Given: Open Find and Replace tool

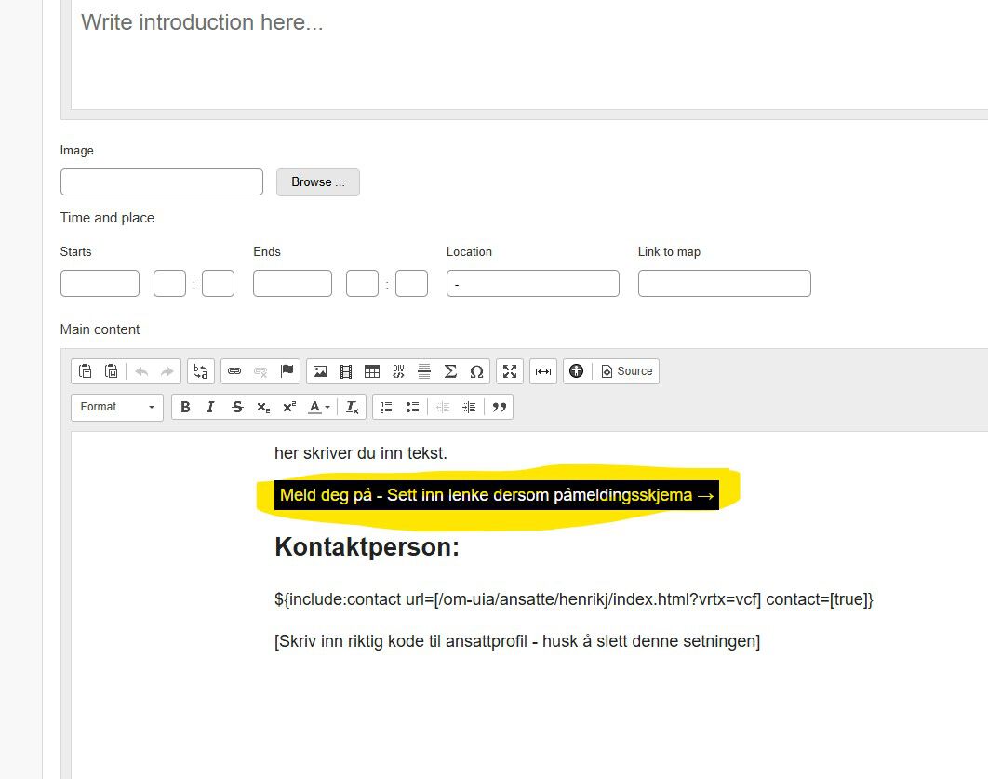Looking at the screenshot, I should 200,371.
